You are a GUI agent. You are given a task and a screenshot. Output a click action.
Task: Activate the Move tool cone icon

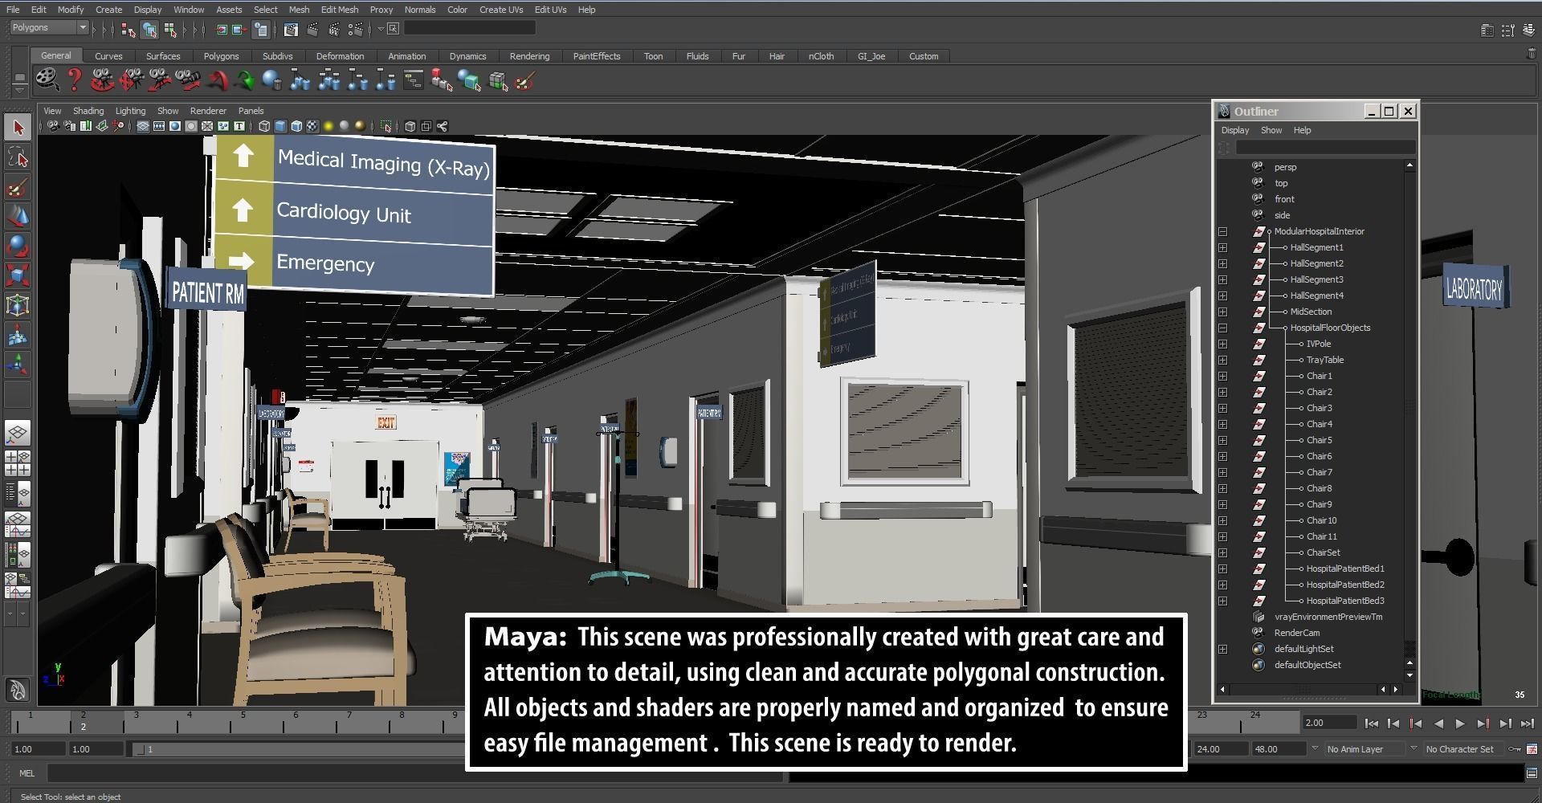click(x=18, y=217)
